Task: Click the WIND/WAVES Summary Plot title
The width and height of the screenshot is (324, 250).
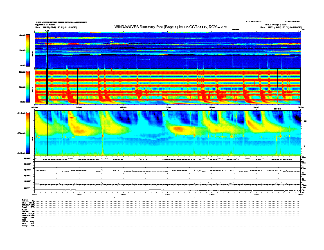Action: (x=171, y=27)
